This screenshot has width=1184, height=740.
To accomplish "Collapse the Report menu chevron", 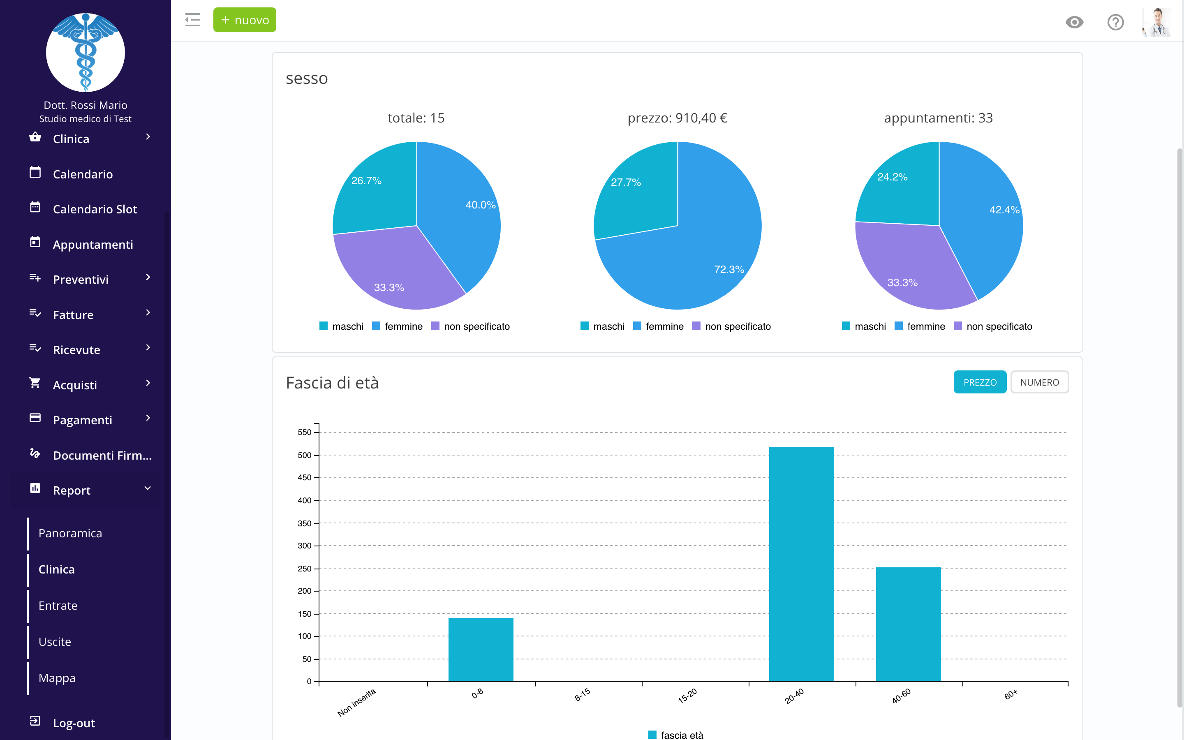I will [x=148, y=488].
